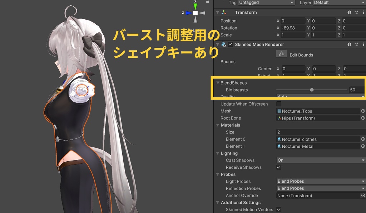
Task: Click Rotation X field showing -89.98
Action: [293, 28]
